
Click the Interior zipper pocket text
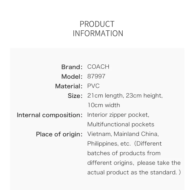click(x=118, y=115)
